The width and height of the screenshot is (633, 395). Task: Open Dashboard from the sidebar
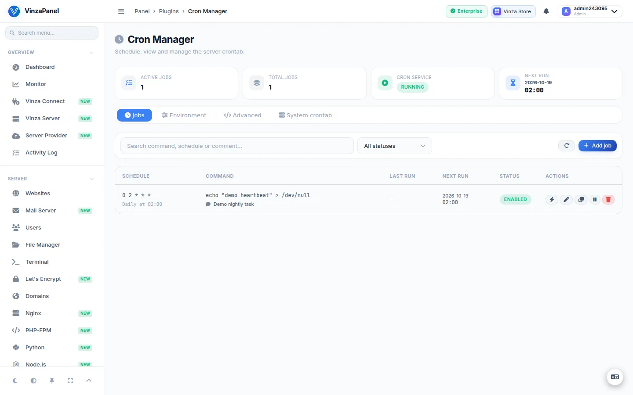pos(52,67)
